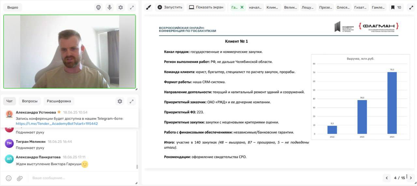Screen dimensions: 417x186
Task: Click the slide counter 4 / 15
Action: (x=399, y=178)
